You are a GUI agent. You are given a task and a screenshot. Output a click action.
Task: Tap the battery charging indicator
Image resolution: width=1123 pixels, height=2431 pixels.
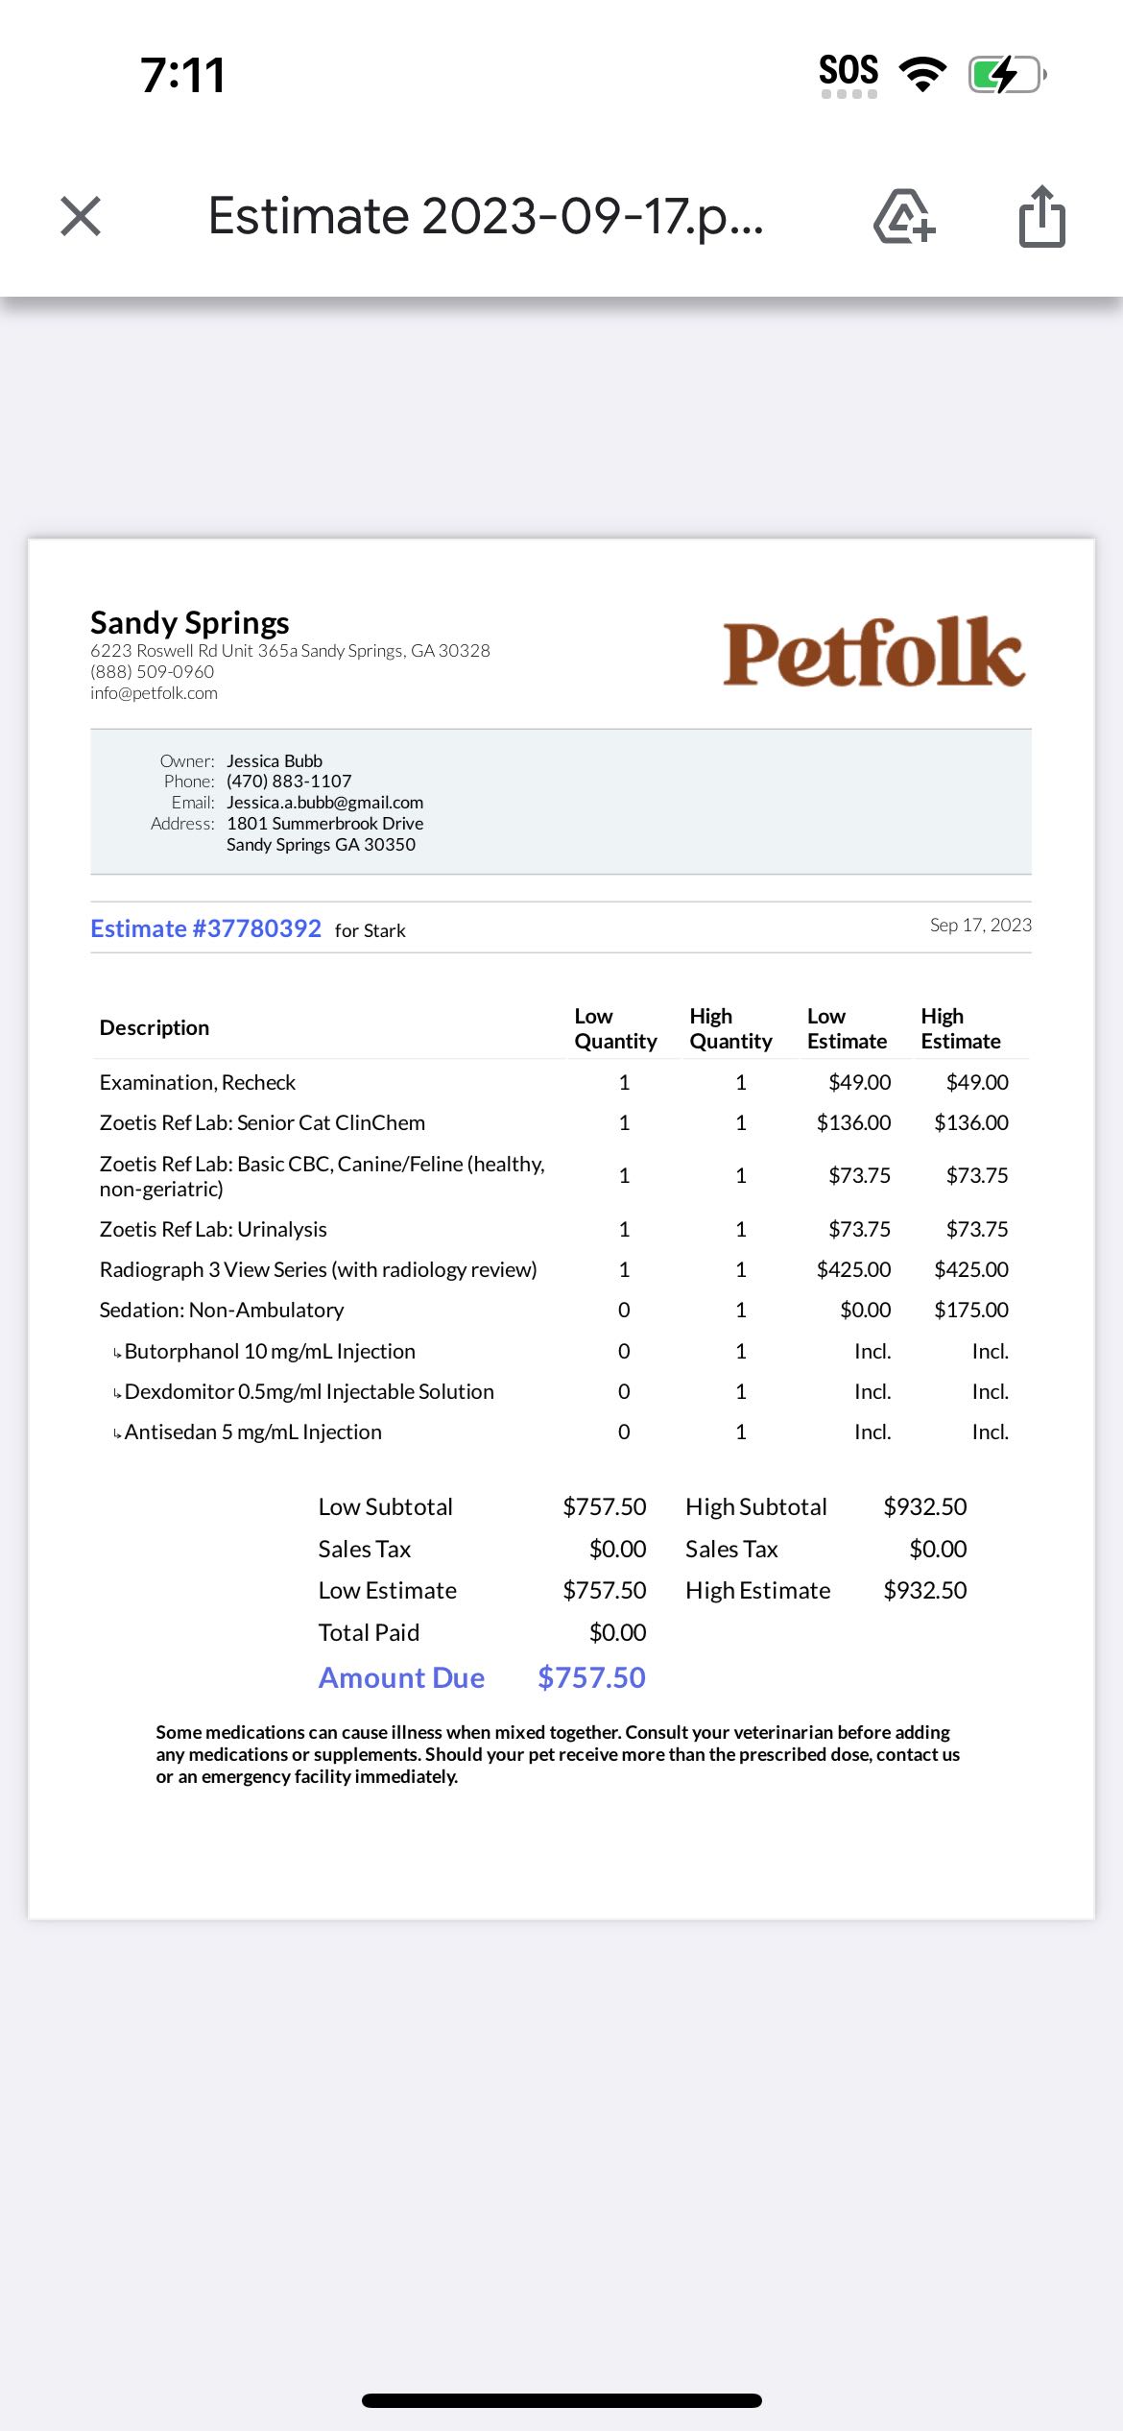point(1007,74)
